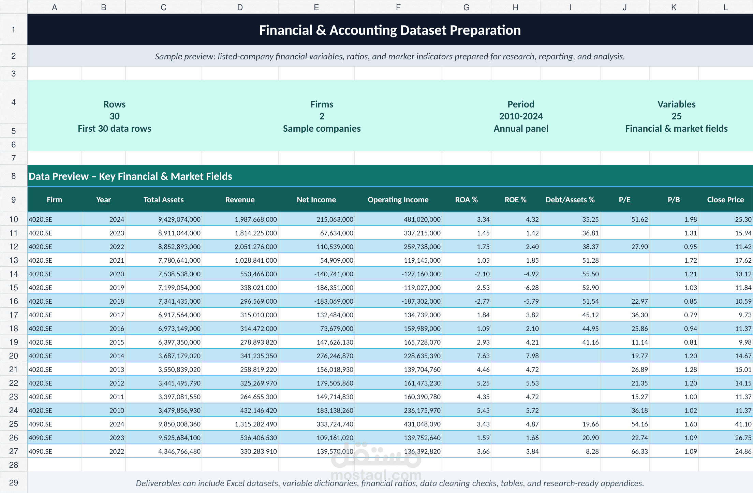Select the Firms 2 summary card
This screenshot has width=753, height=493.
pos(322,116)
